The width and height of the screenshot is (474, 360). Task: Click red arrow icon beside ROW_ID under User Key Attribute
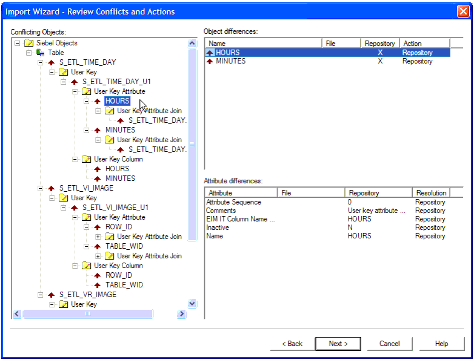coord(98,227)
